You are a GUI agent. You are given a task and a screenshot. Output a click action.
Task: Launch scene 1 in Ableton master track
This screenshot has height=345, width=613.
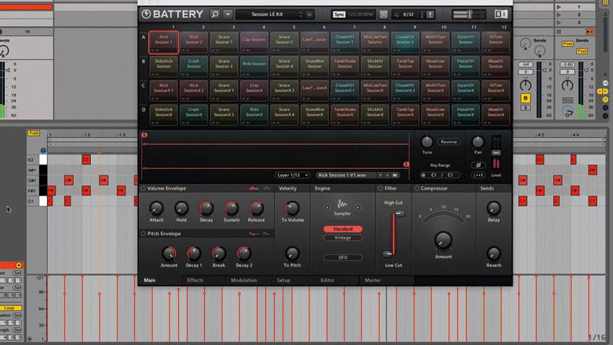(559, 7)
